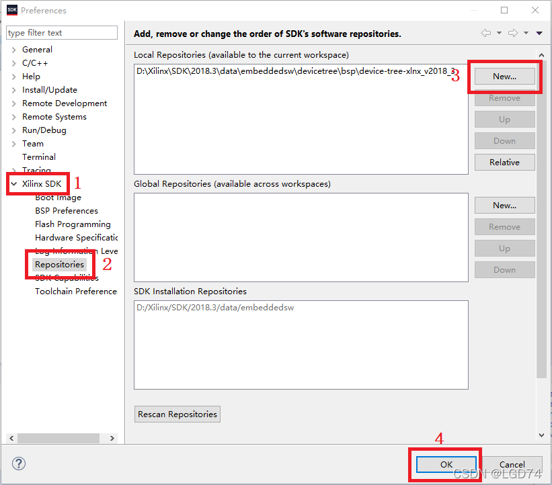Open the forward history dropdown arrow
This screenshot has width=552, height=485.
point(526,33)
